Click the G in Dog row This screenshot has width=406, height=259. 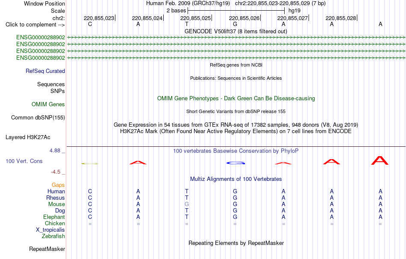point(235,211)
